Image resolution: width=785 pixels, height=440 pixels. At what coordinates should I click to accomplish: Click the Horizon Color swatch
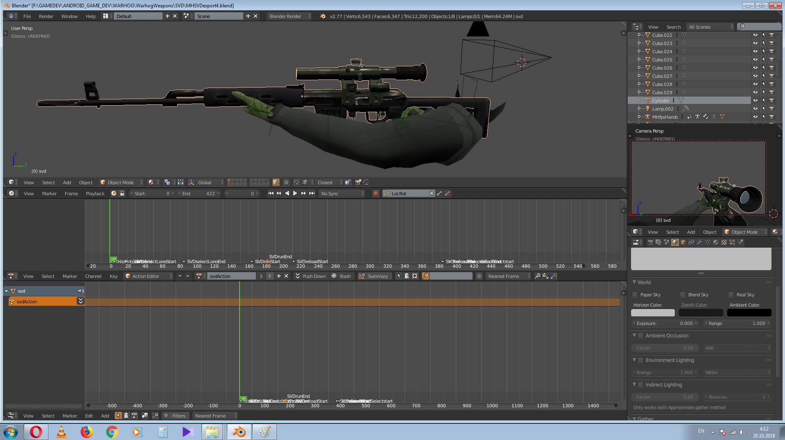pyautogui.click(x=653, y=313)
